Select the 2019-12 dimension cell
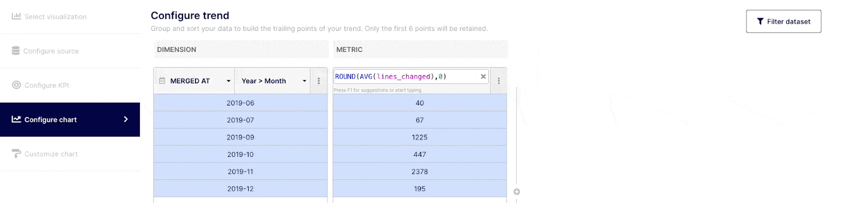 point(240,189)
